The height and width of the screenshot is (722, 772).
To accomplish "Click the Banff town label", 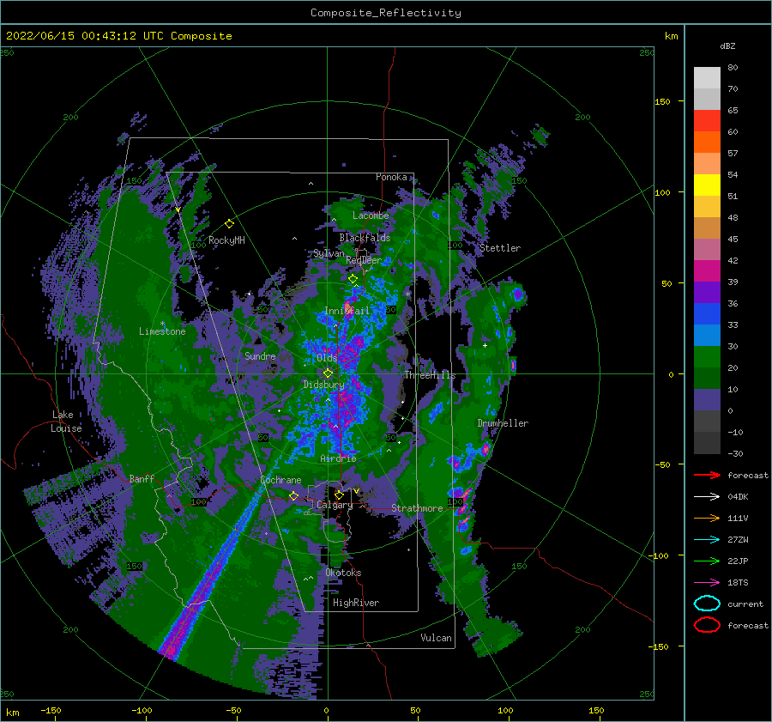I will tap(142, 478).
